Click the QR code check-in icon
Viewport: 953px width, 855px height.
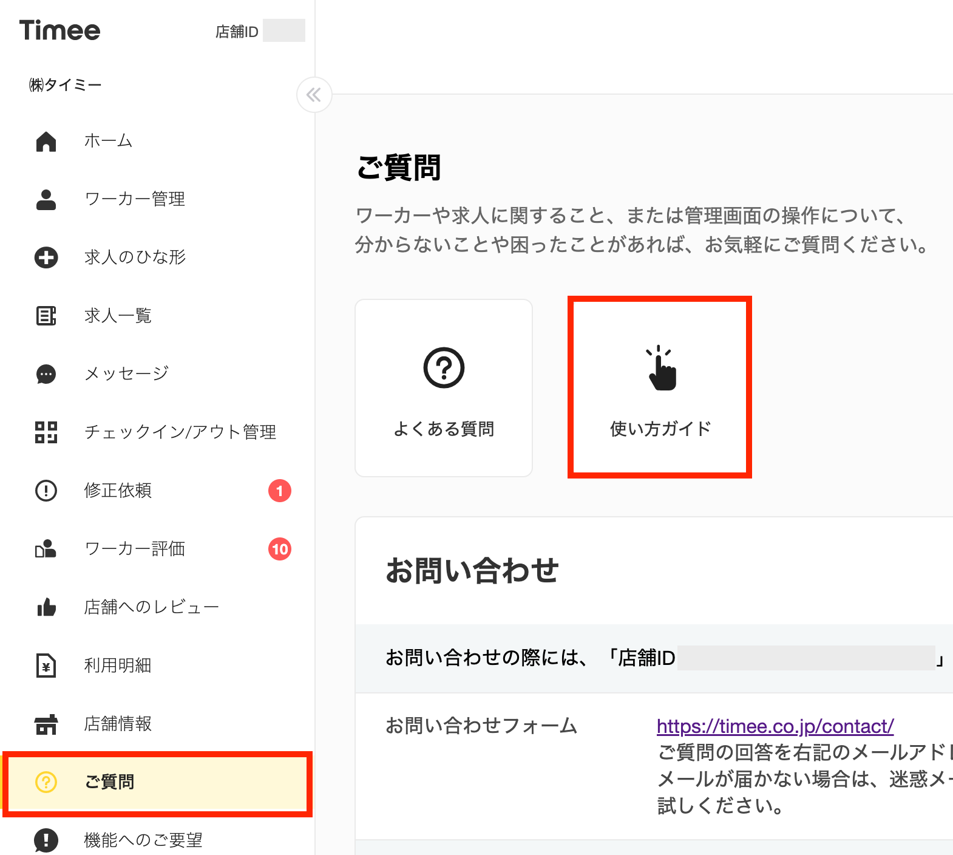click(x=46, y=432)
